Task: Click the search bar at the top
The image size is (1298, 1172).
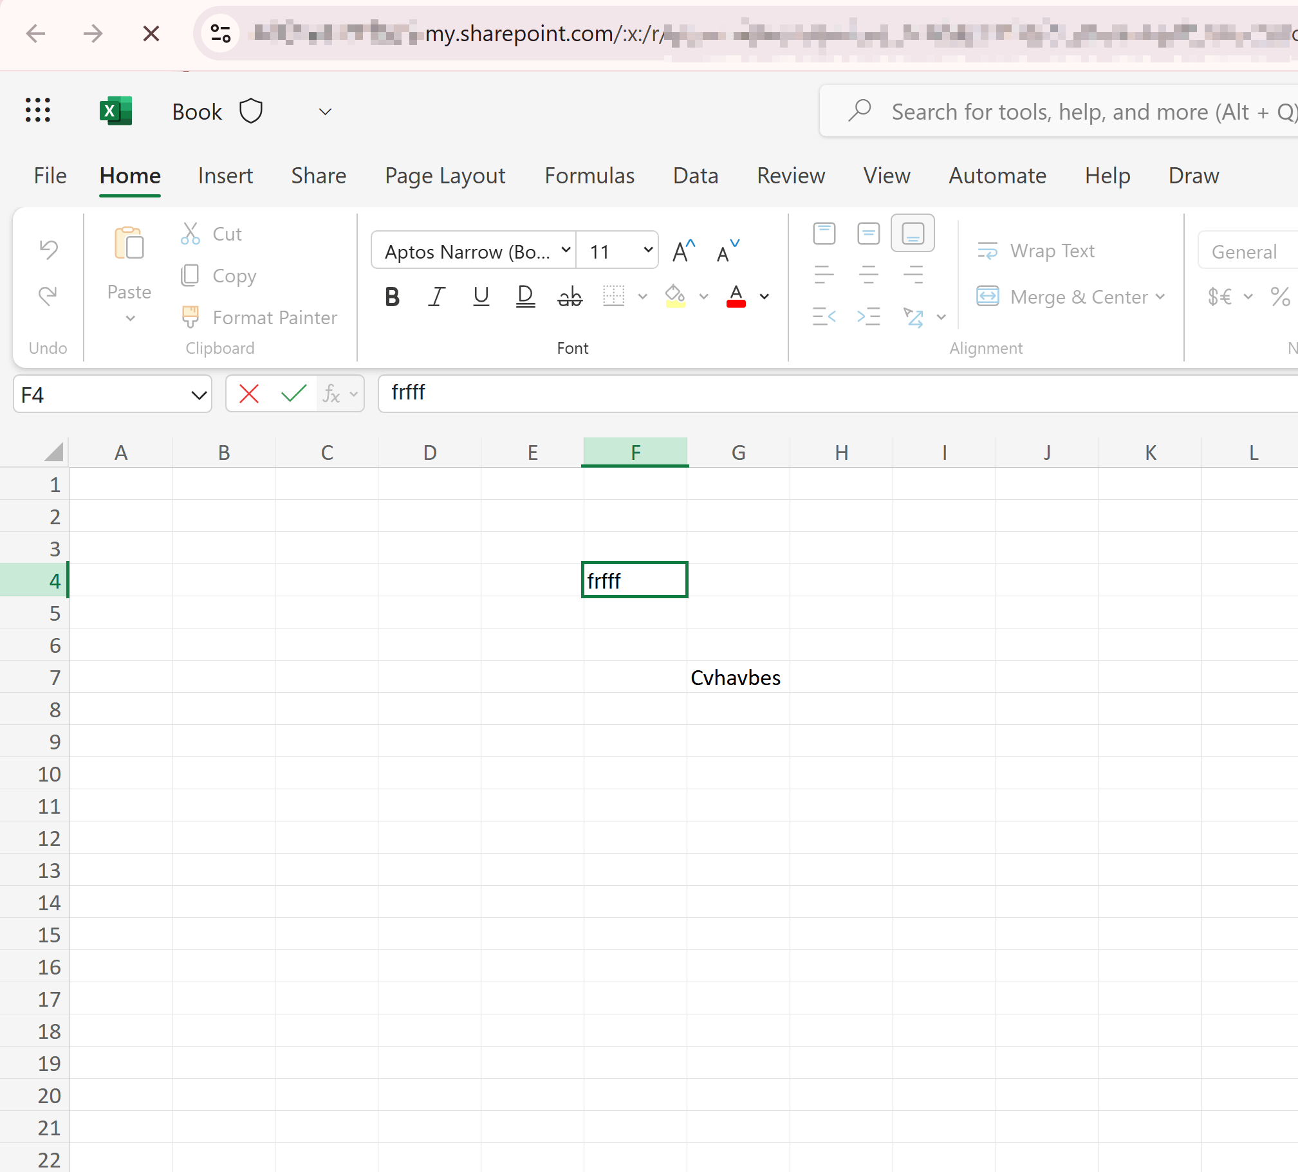Action: pyautogui.click(x=1062, y=111)
